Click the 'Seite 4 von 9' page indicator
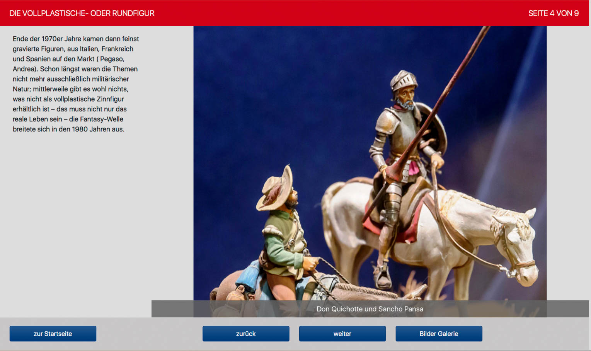 [553, 13]
